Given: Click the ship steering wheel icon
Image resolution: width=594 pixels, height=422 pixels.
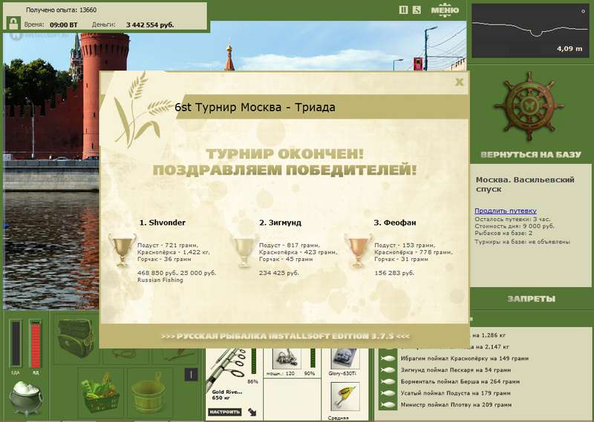Looking at the screenshot, I should click(x=529, y=108).
